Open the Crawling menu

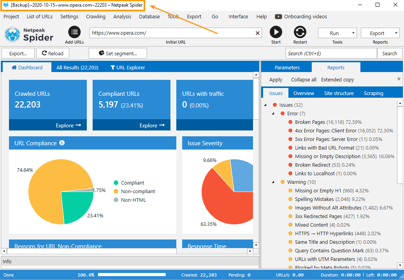click(x=96, y=17)
